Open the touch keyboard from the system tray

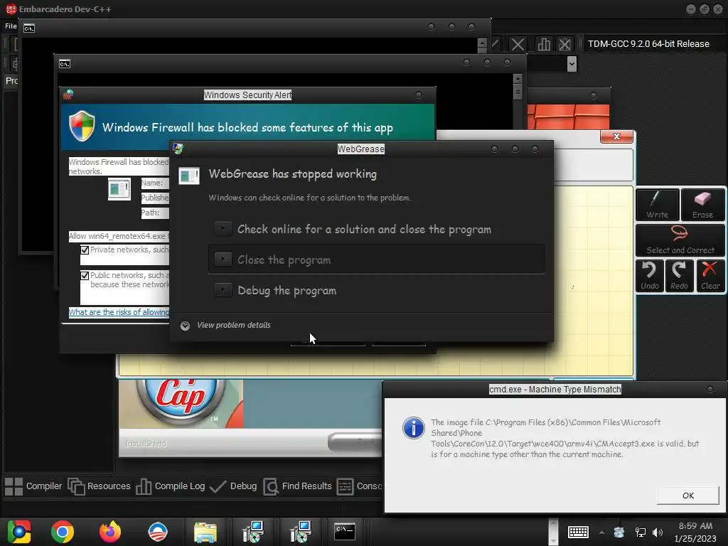pyautogui.click(x=578, y=532)
